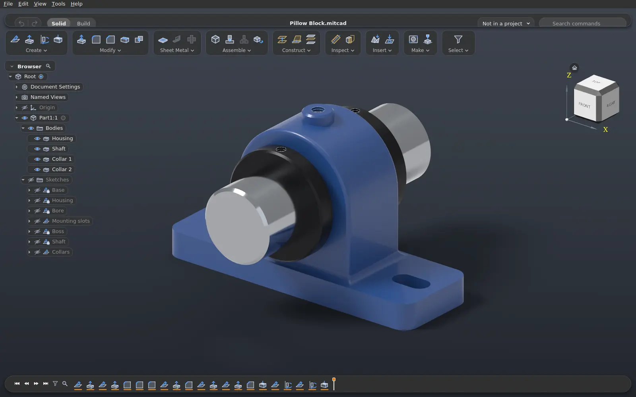Click the Insert Mesh icon in Insert group
The width and height of the screenshot is (636, 397).
point(375,39)
